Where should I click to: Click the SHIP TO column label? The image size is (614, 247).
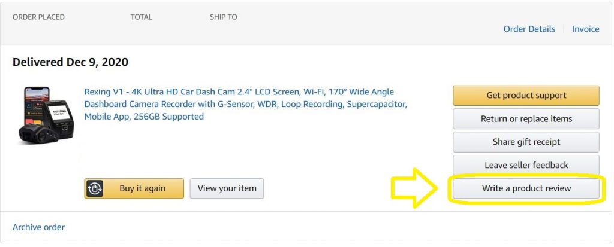tap(223, 17)
